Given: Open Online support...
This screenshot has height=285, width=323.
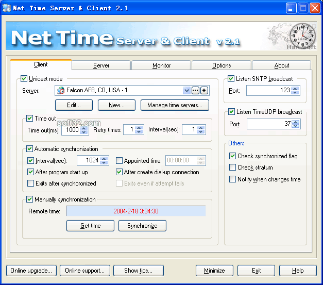Looking at the screenshot, I should point(85,271).
